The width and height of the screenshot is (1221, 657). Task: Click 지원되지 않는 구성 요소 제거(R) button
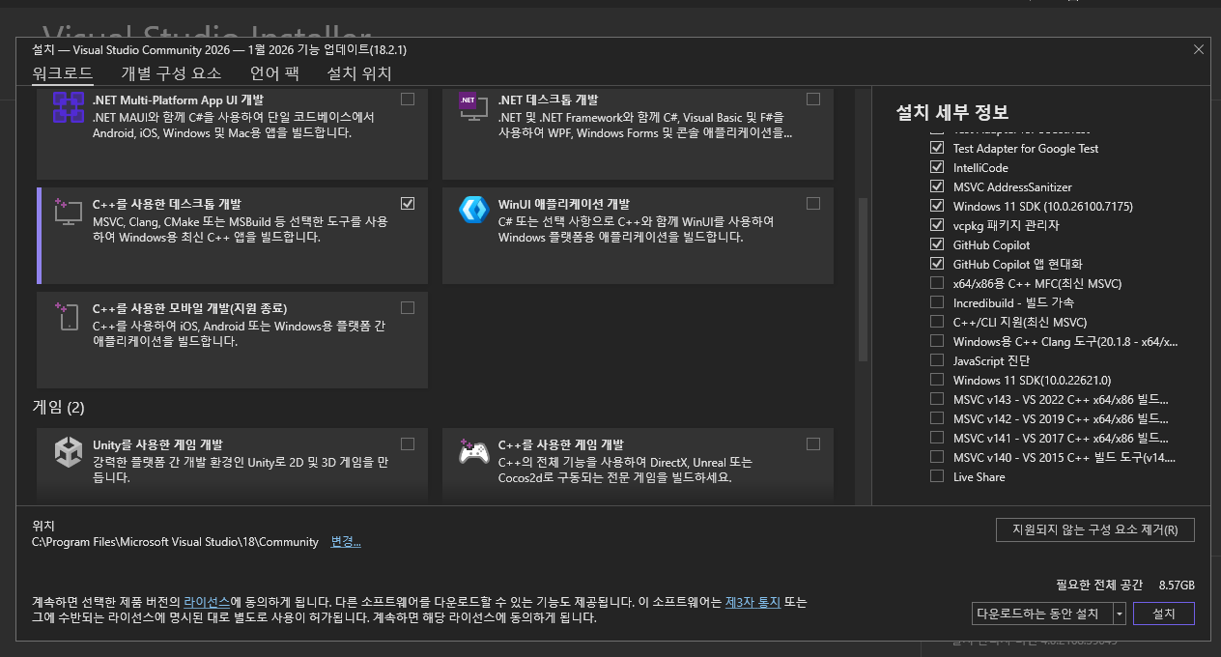(1095, 529)
